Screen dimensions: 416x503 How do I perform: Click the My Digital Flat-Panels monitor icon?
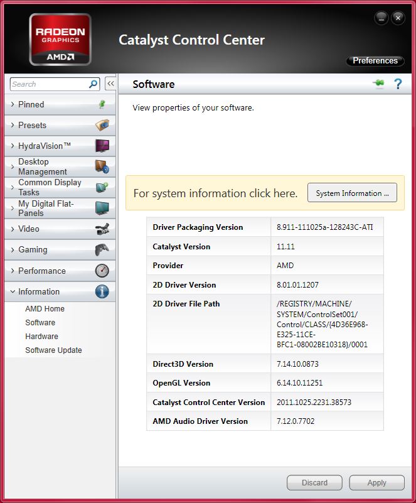[x=102, y=208]
